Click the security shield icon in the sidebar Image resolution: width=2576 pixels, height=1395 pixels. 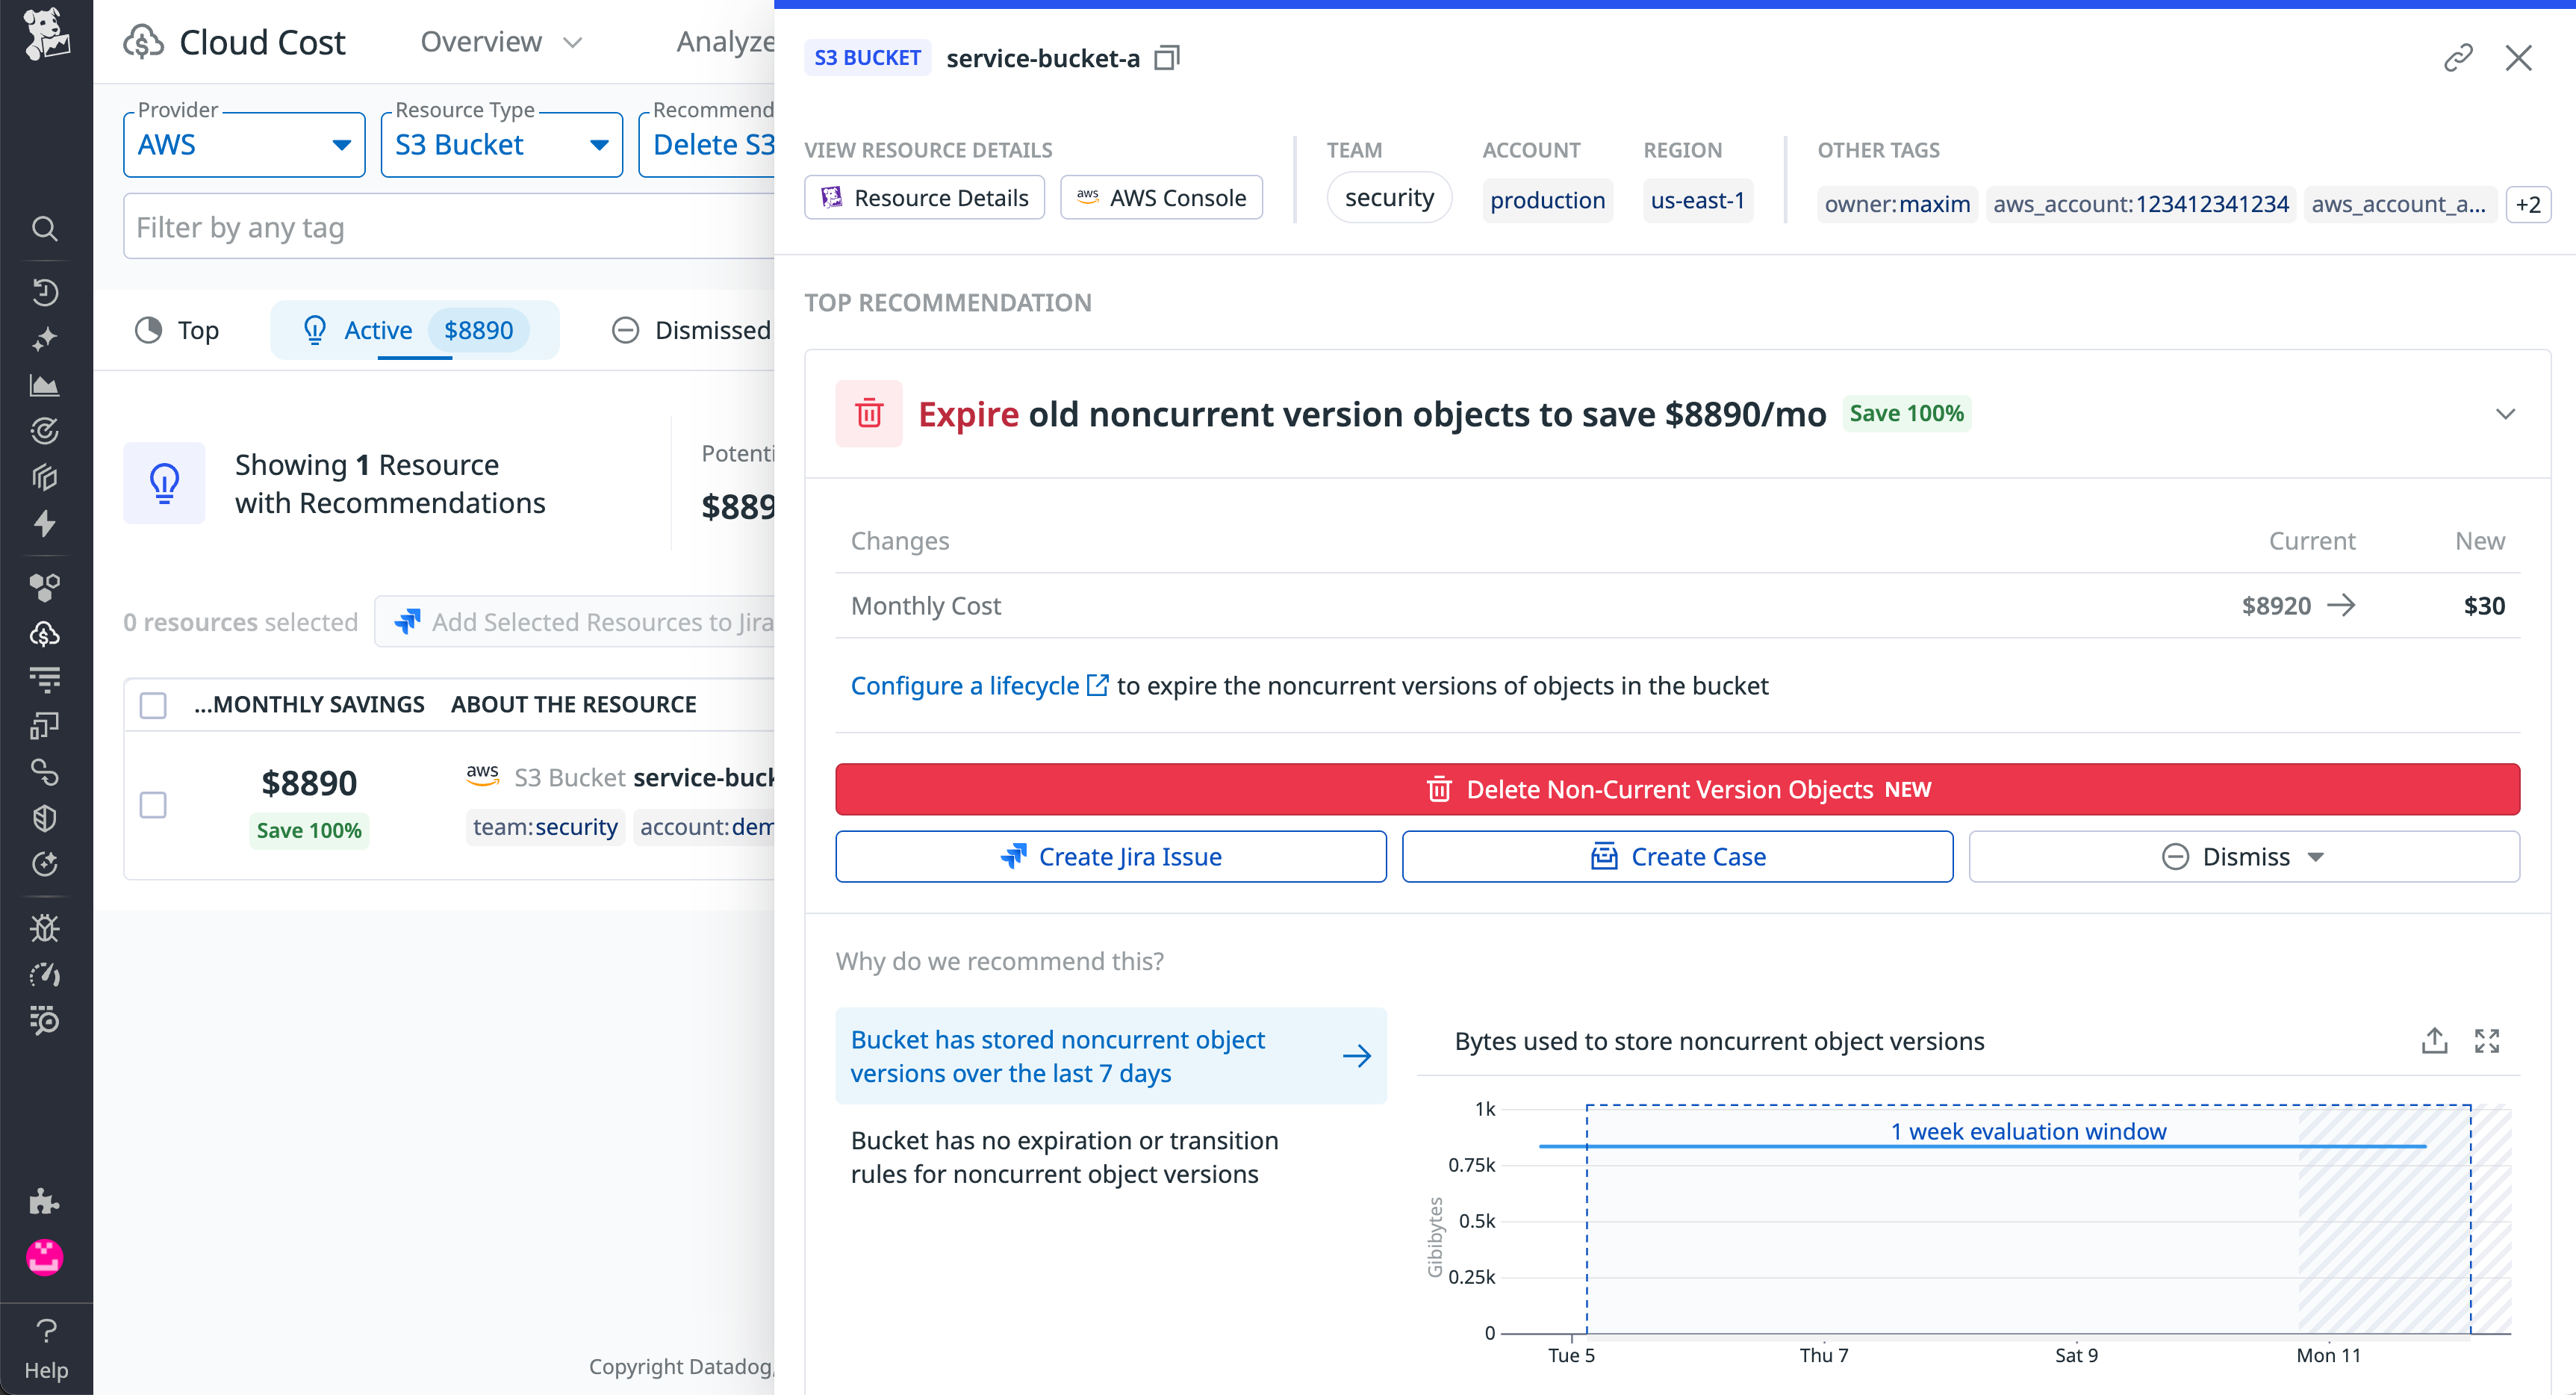45,818
